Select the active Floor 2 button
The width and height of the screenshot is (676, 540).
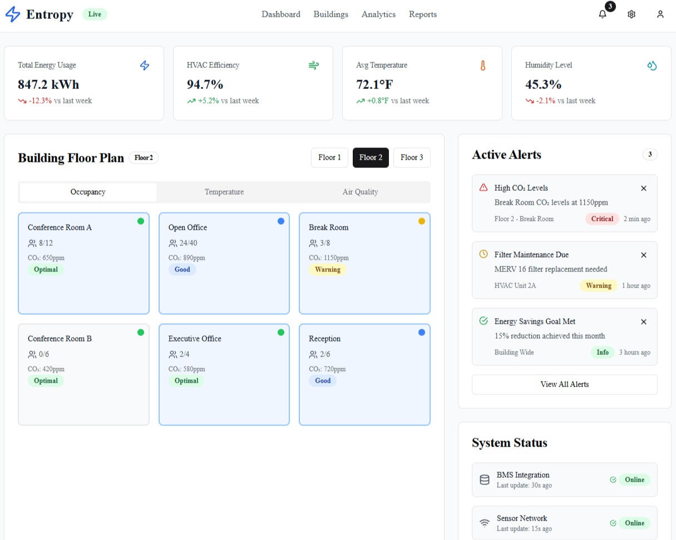pyautogui.click(x=371, y=158)
